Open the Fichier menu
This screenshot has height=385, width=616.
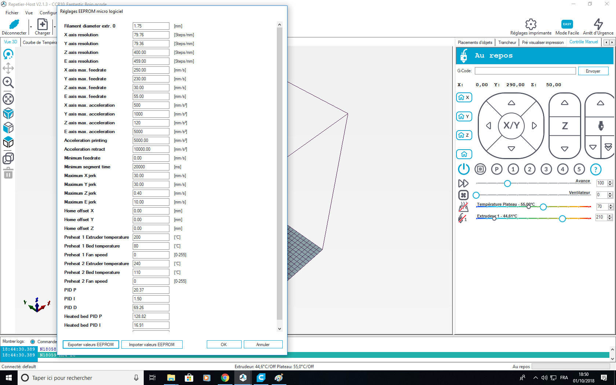(12, 13)
